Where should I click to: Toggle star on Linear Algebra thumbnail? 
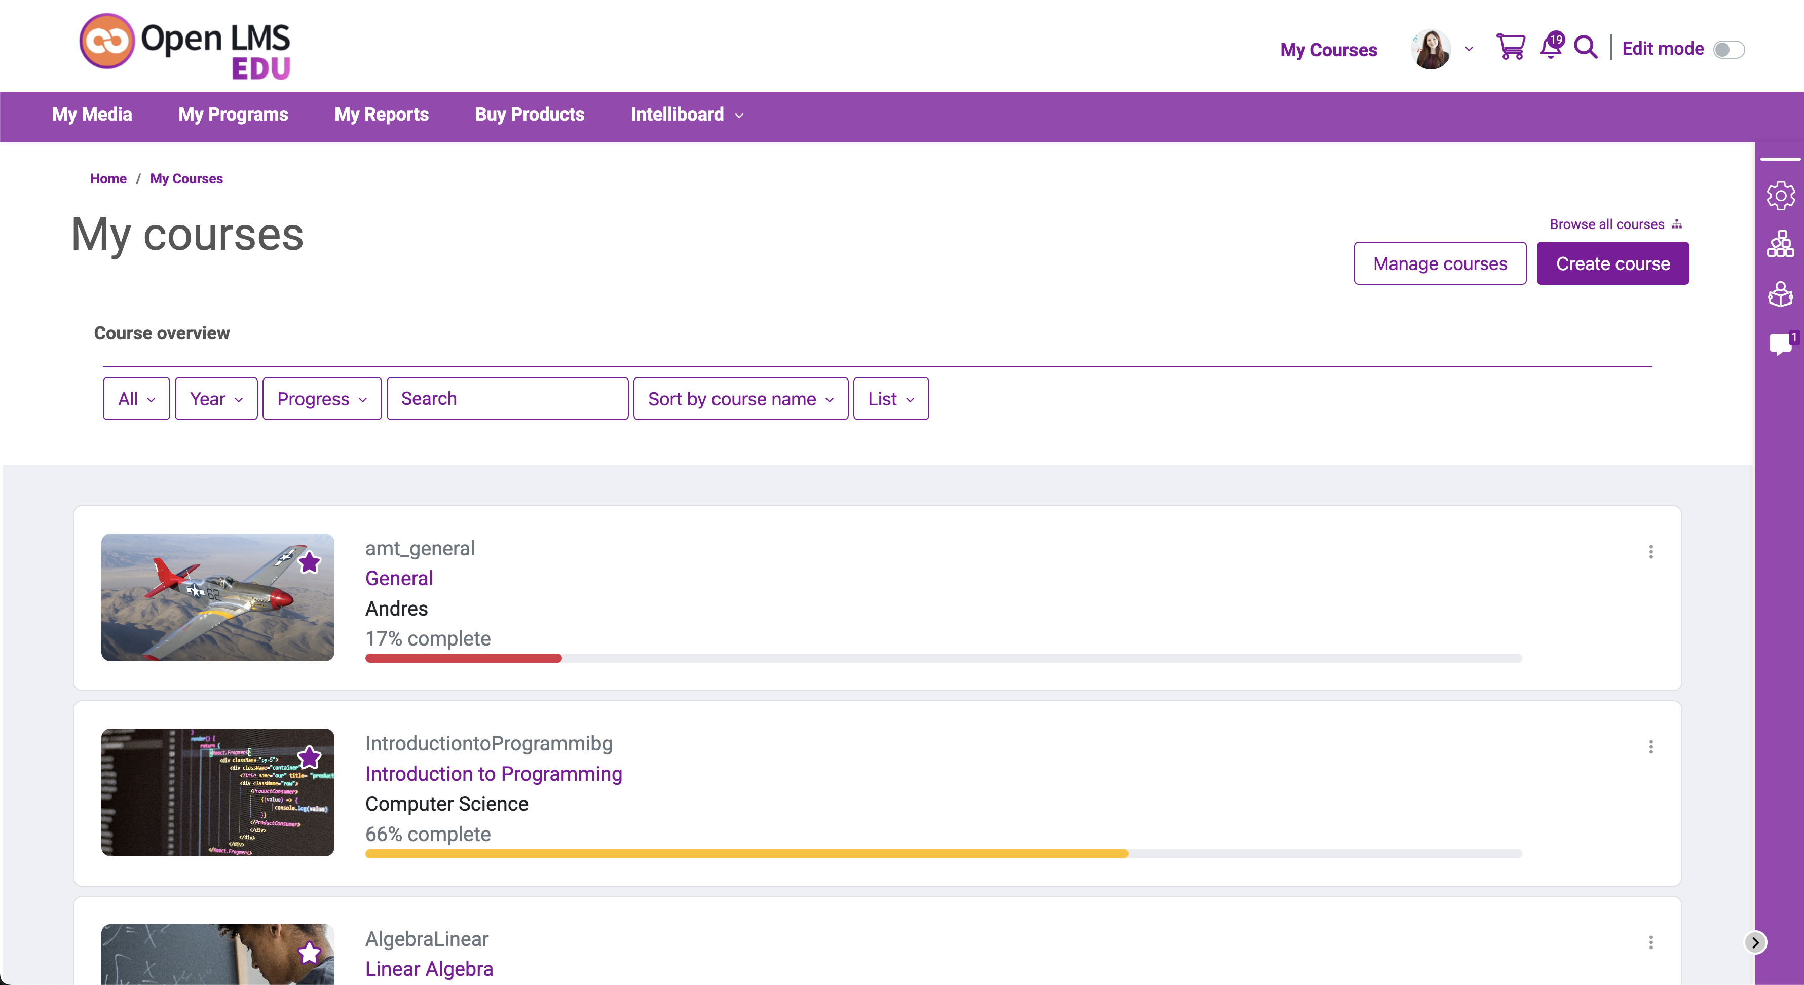pos(309,953)
